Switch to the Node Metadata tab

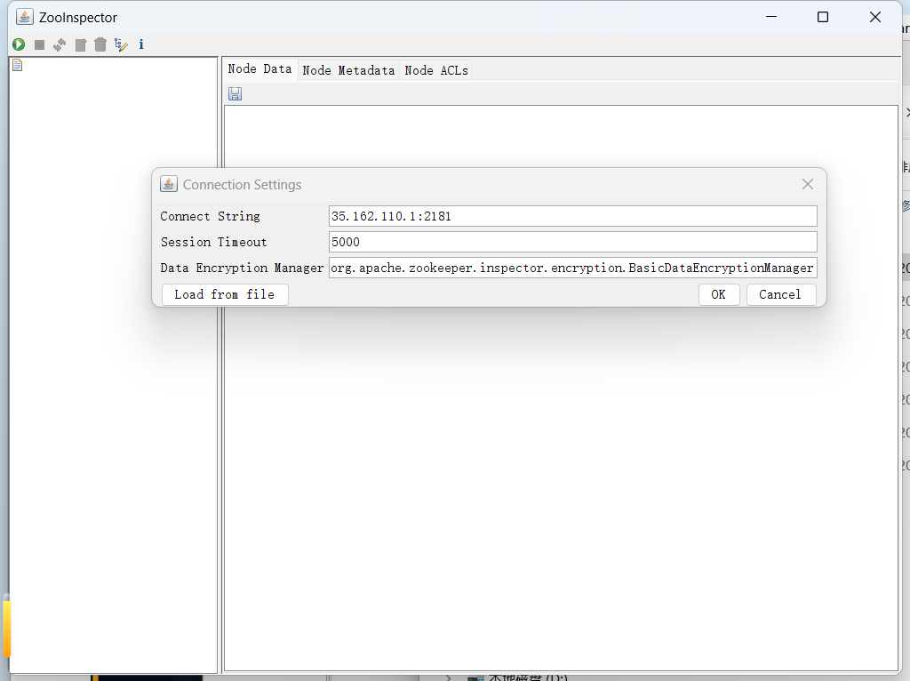[348, 70]
